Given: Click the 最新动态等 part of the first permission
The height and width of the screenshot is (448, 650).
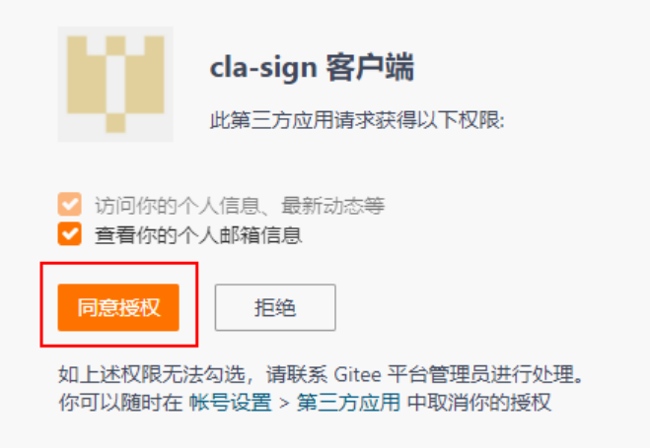Looking at the screenshot, I should (x=333, y=205).
